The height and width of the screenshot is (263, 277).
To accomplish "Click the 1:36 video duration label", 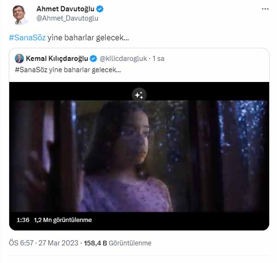I will (23, 220).
